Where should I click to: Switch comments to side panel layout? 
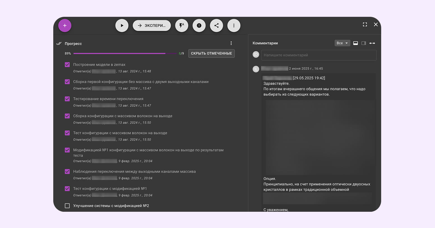click(364, 43)
